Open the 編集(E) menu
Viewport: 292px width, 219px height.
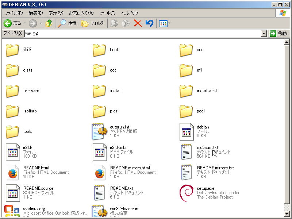pos(35,13)
